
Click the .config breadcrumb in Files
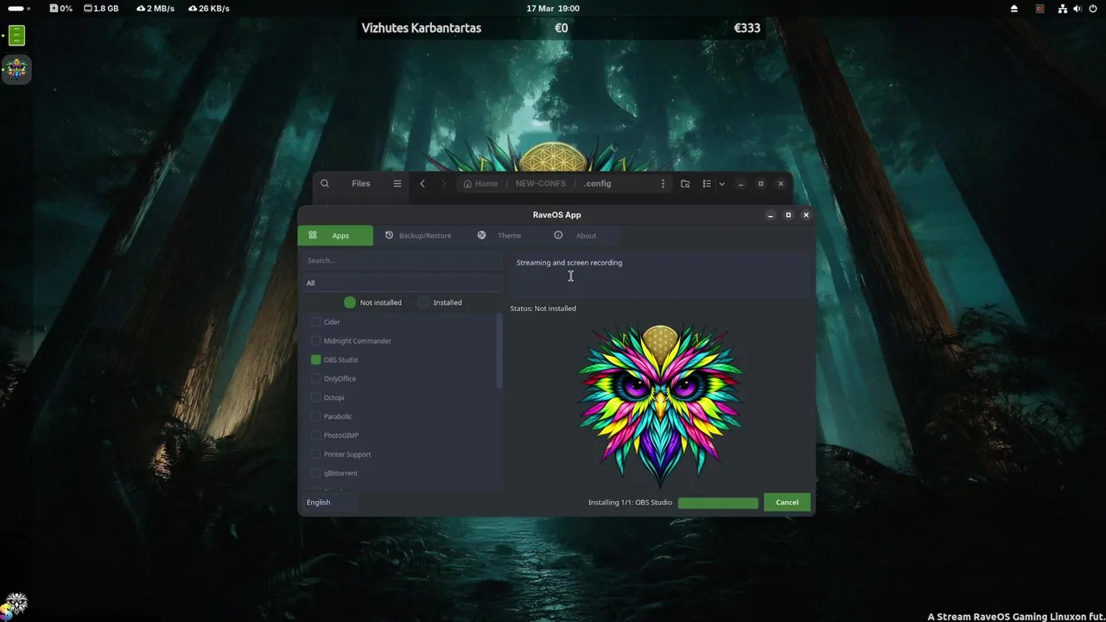598,183
